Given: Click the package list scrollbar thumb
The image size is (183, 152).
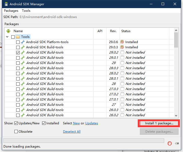Looking at the screenshot, I should (x=176, y=40).
